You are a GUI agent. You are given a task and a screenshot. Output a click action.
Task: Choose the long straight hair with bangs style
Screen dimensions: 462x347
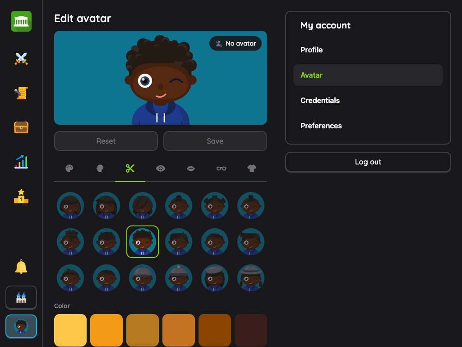(106, 206)
